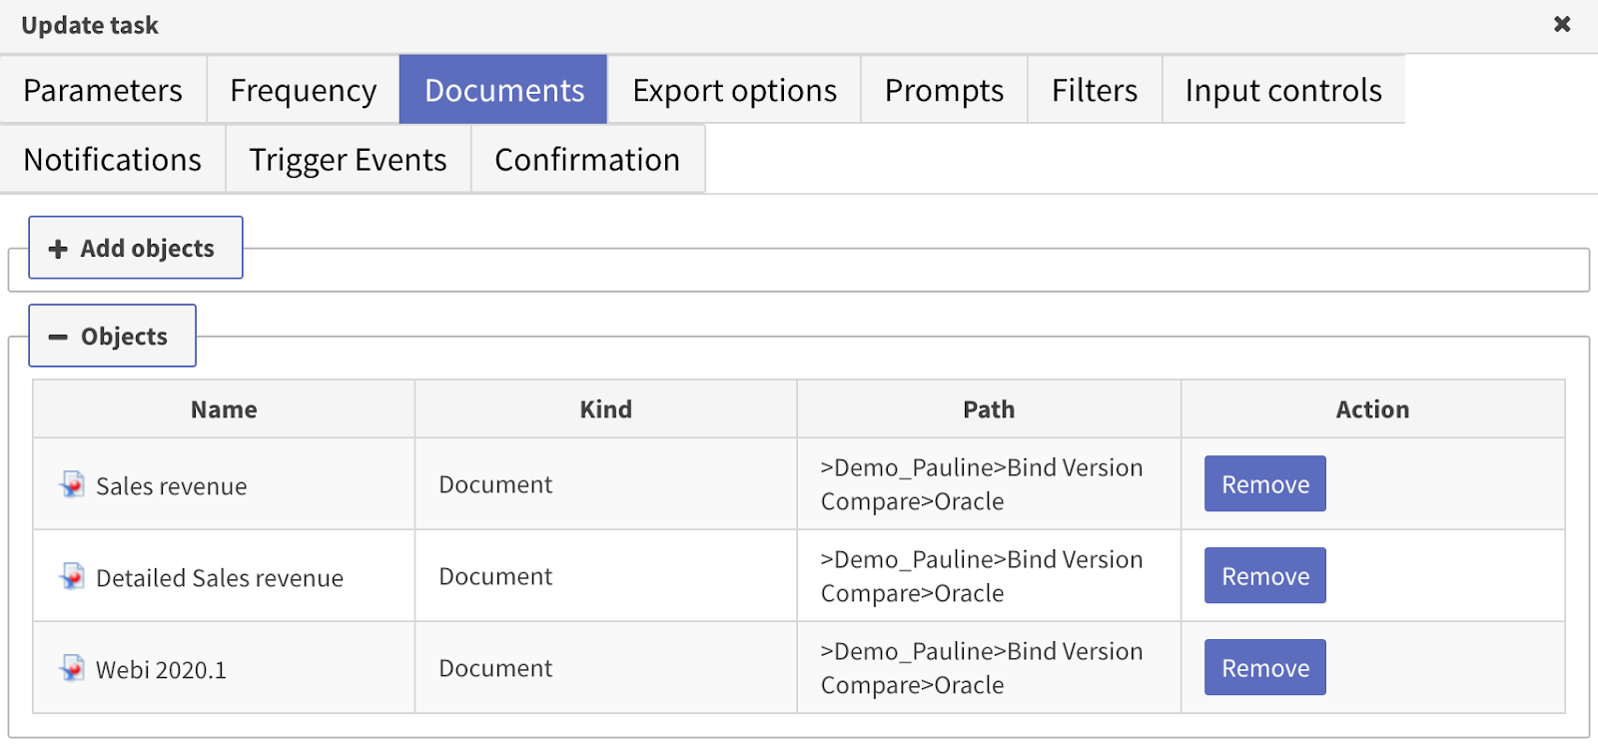Click the Webi icon for Webi 2020.1
The height and width of the screenshot is (746, 1598).
71,669
